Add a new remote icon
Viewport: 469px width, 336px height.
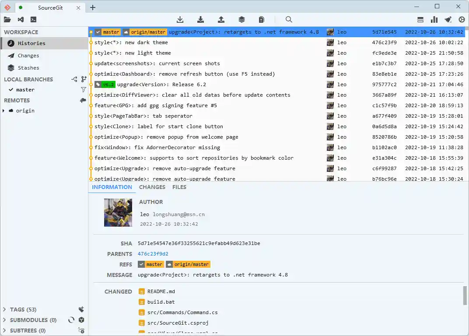(x=83, y=100)
